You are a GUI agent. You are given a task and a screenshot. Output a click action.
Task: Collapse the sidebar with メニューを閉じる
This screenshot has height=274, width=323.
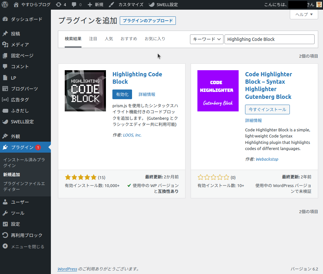27,247
